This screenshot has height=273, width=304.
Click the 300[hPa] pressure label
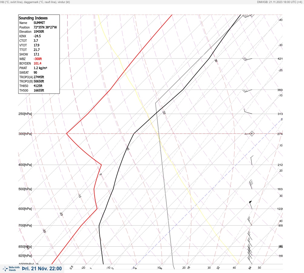[25, 134]
